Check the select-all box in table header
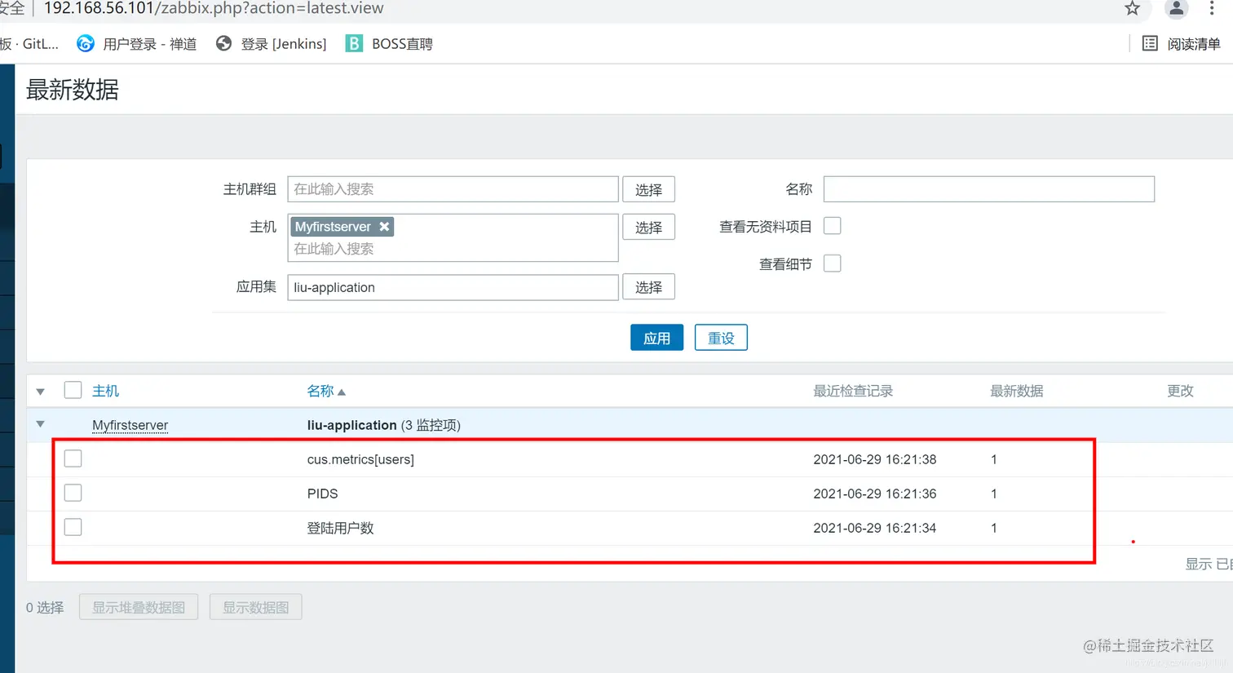Image resolution: width=1233 pixels, height=673 pixels. pyautogui.click(x=73, y=390)
